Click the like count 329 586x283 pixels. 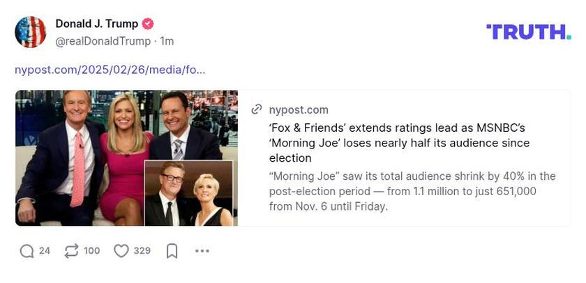click(x=142, y=251)
